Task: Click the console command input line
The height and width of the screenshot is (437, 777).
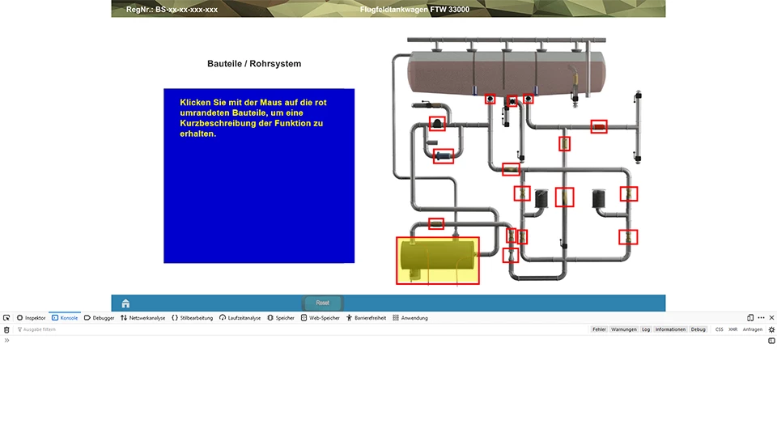Action: click(x=387, y=341)
